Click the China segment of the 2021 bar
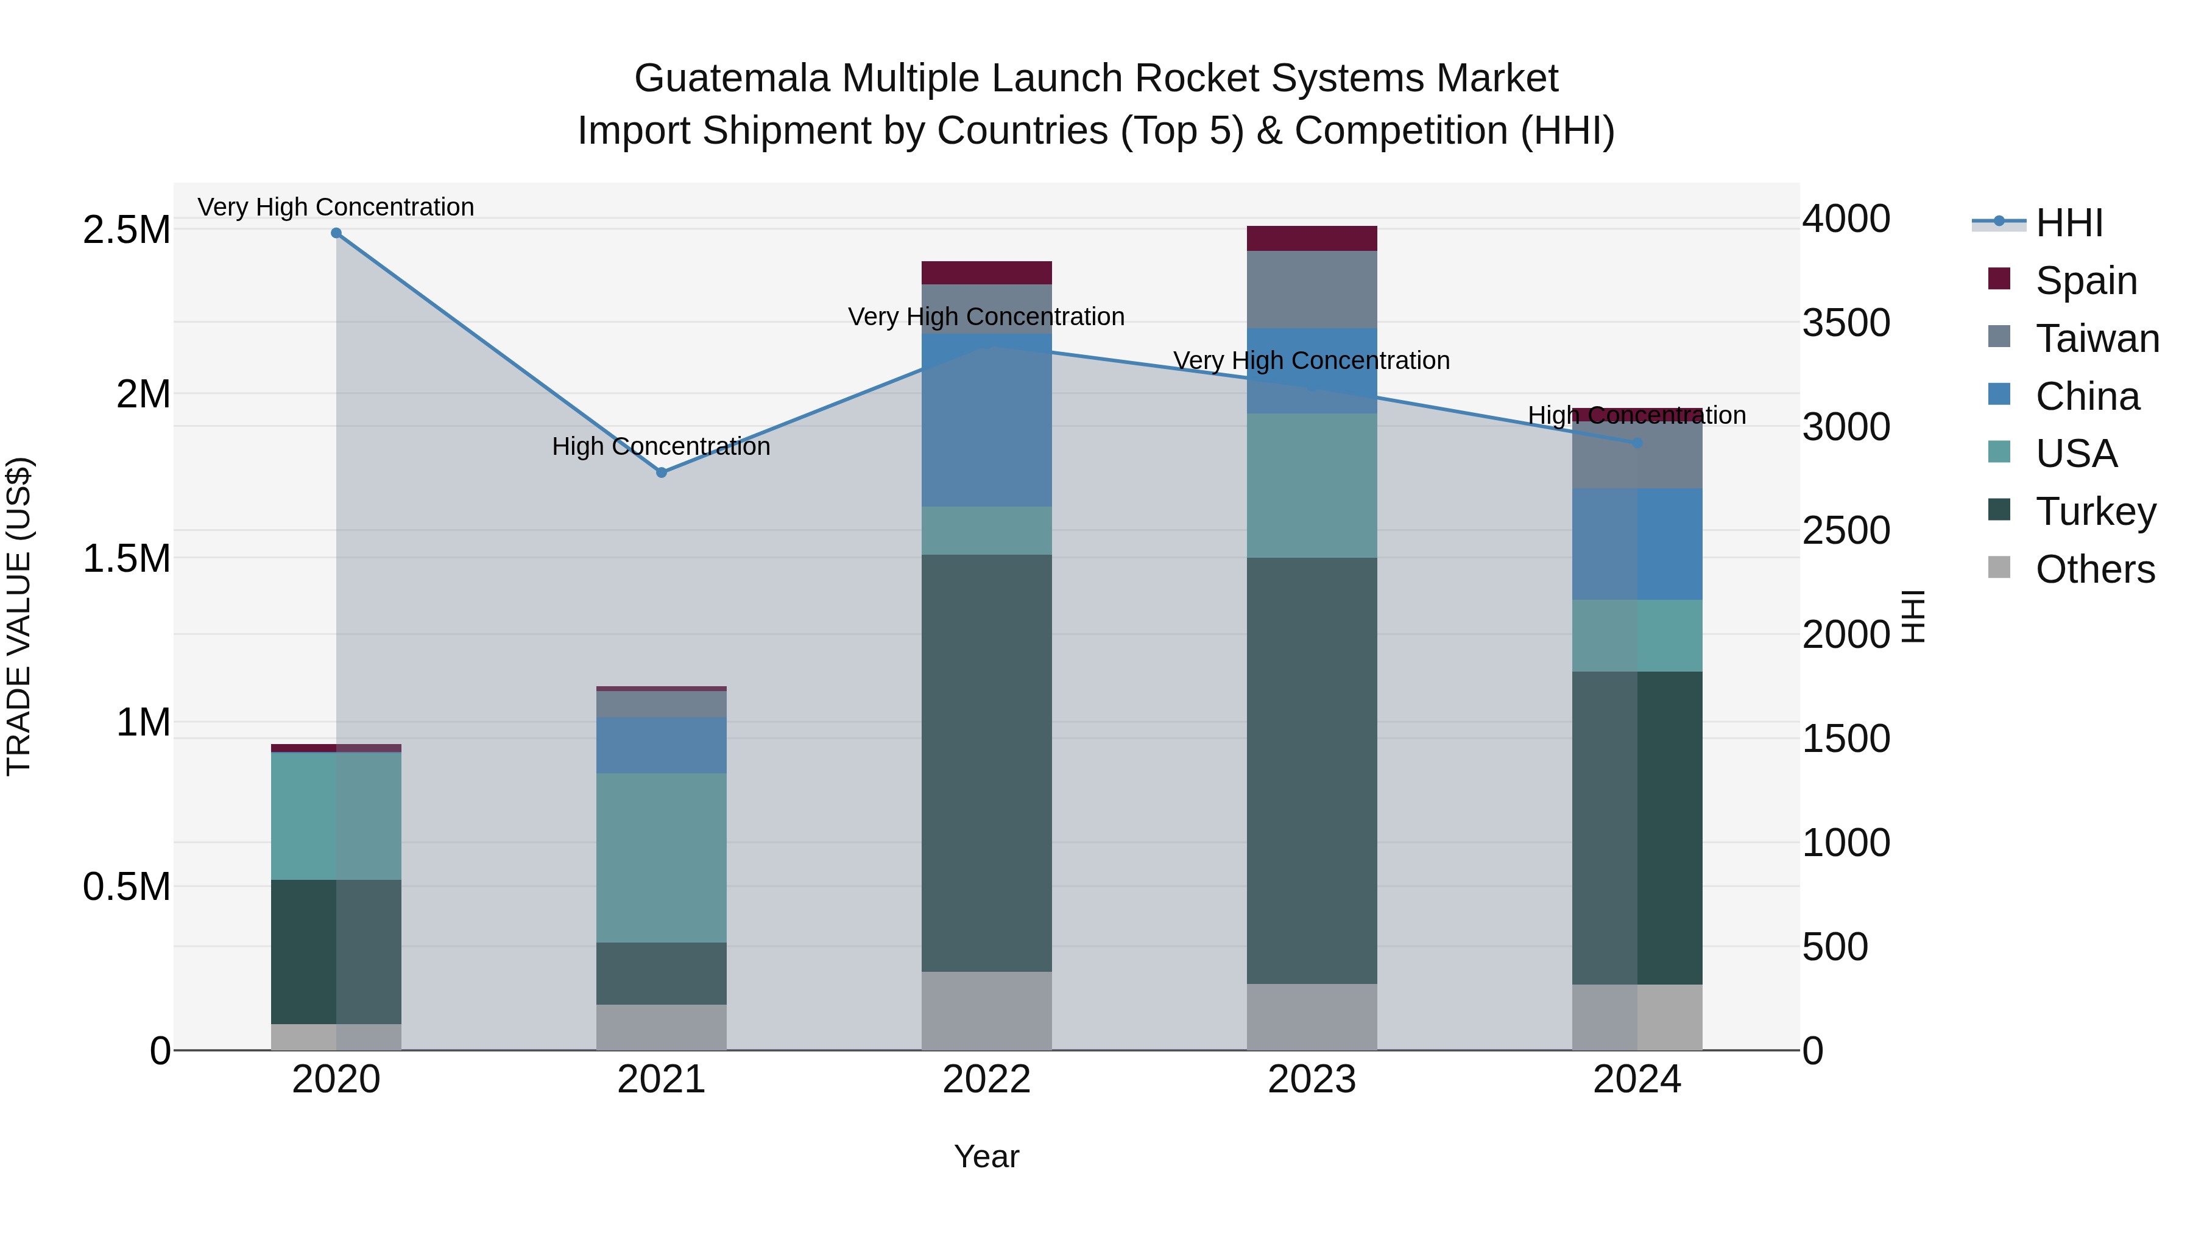The image size is (2193, 1233). 662,745
